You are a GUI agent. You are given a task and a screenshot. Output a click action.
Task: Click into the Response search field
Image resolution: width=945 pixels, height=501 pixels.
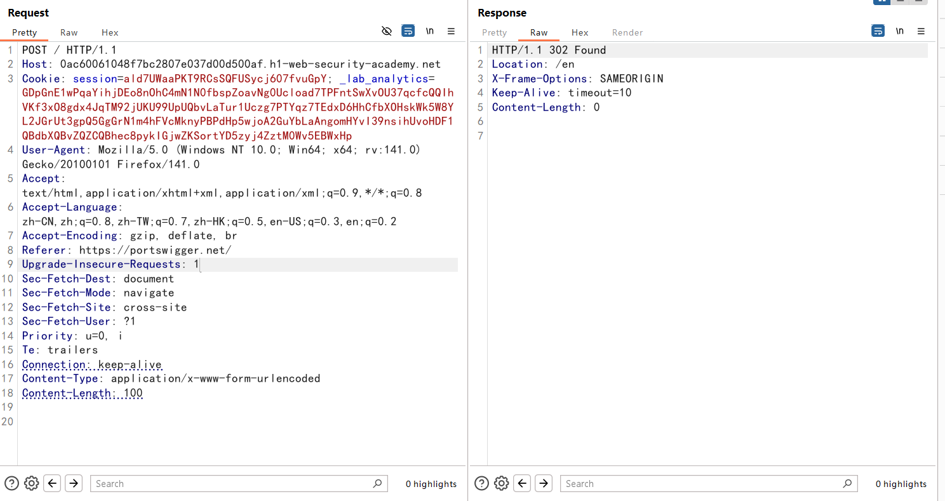tap(702, 483)
